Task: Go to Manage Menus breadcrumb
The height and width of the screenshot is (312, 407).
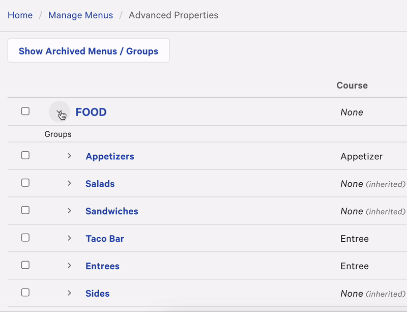Action: pos(80,15)
